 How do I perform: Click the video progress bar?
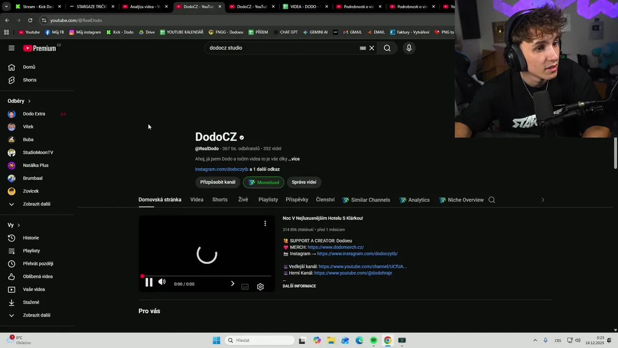206,276
